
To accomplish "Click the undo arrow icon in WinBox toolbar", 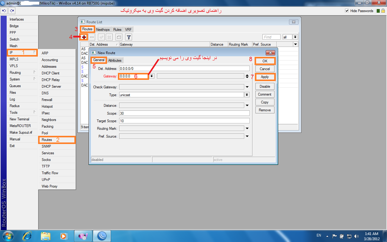I will pos(4,11).
